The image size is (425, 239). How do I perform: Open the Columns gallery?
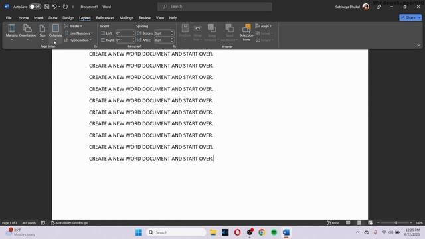56,33
